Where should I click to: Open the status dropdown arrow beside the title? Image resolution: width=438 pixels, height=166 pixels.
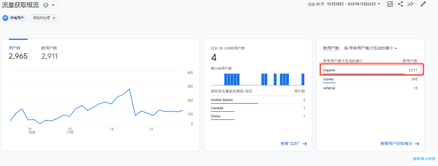click(53, 5)
